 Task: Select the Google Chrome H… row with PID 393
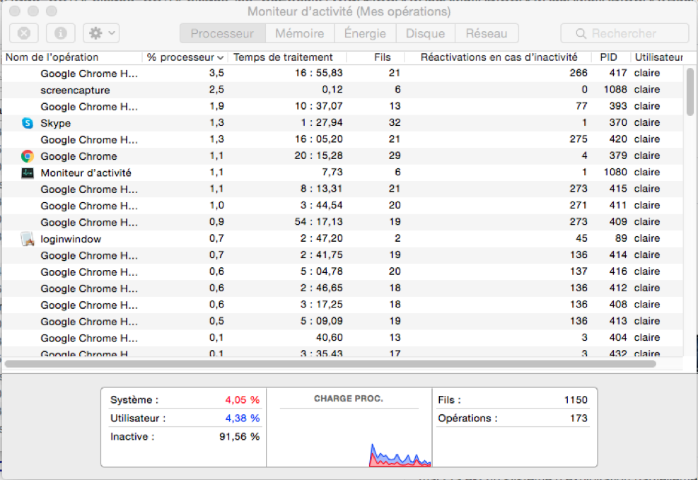tap(343, 107)
